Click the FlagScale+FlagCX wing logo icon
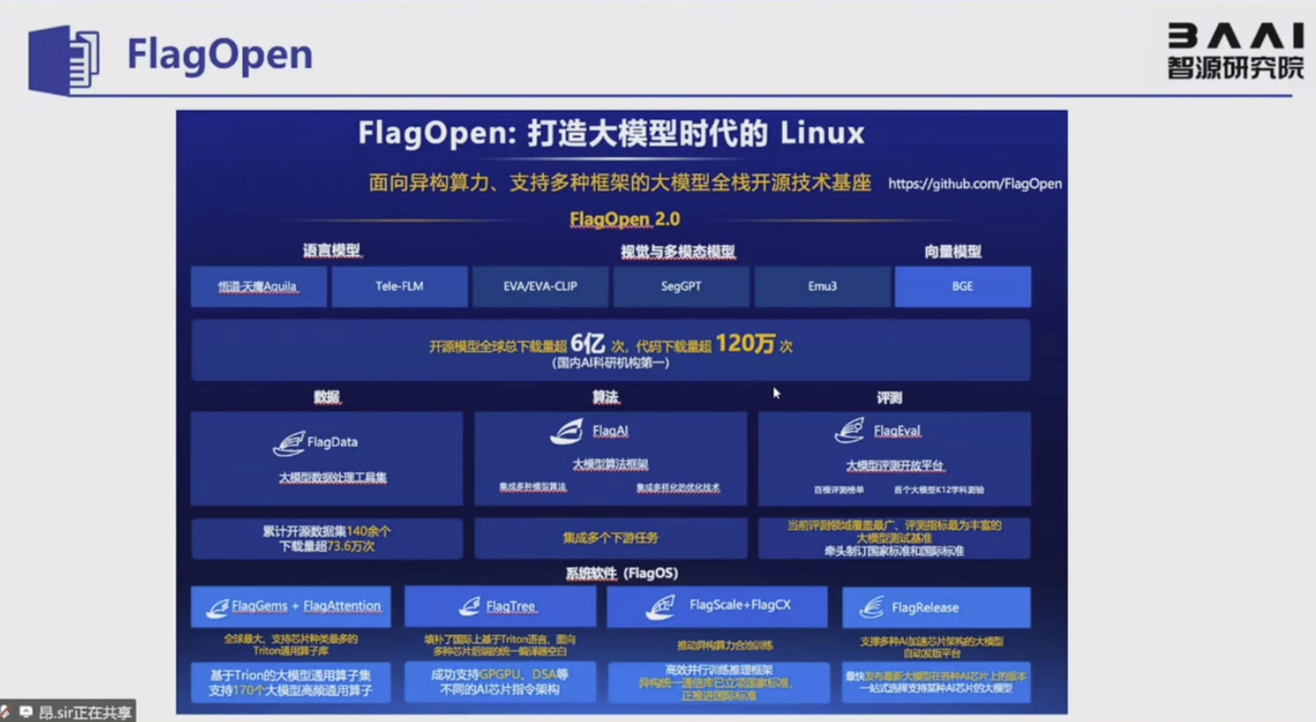Screen dimensions: 1316x722 [661, 608]
